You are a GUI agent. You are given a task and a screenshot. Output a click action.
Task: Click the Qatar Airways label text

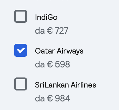59,51
